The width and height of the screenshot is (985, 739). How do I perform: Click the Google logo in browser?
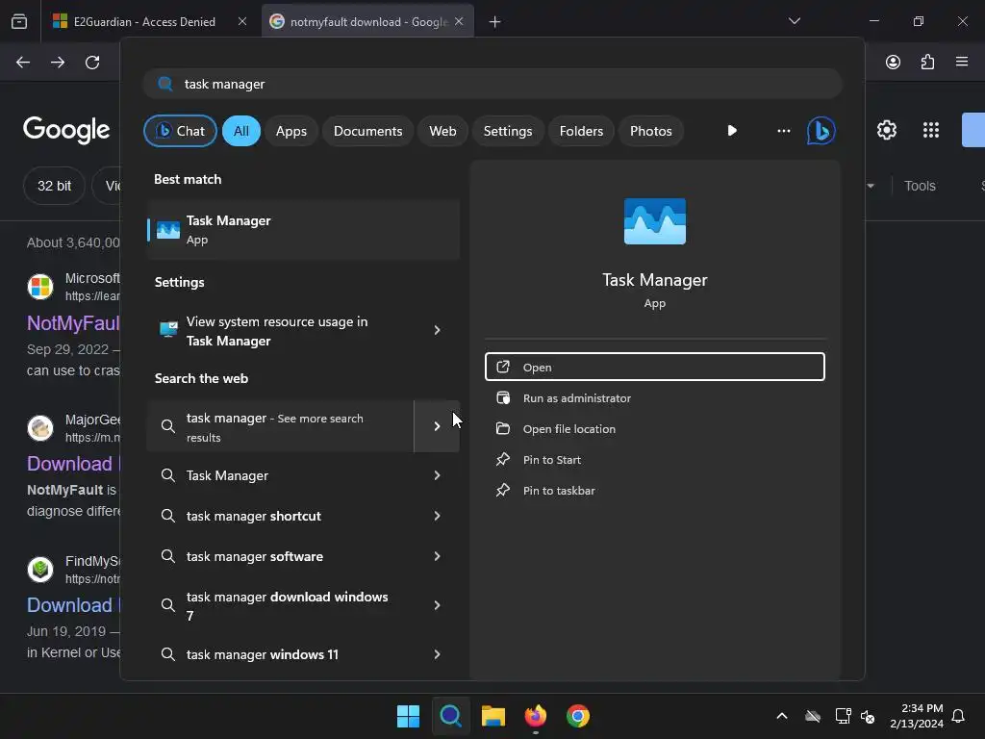(66, 130)
